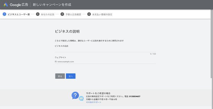Click the 次へ button

click(70, 76)
